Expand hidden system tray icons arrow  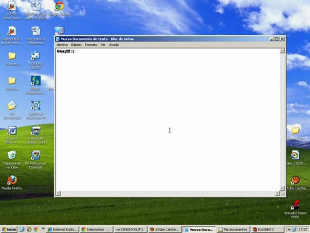[289, 229]
